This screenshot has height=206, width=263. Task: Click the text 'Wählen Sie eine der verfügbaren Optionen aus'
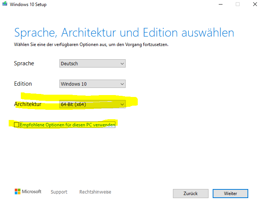pyautogui.click(x=61, y=45)
